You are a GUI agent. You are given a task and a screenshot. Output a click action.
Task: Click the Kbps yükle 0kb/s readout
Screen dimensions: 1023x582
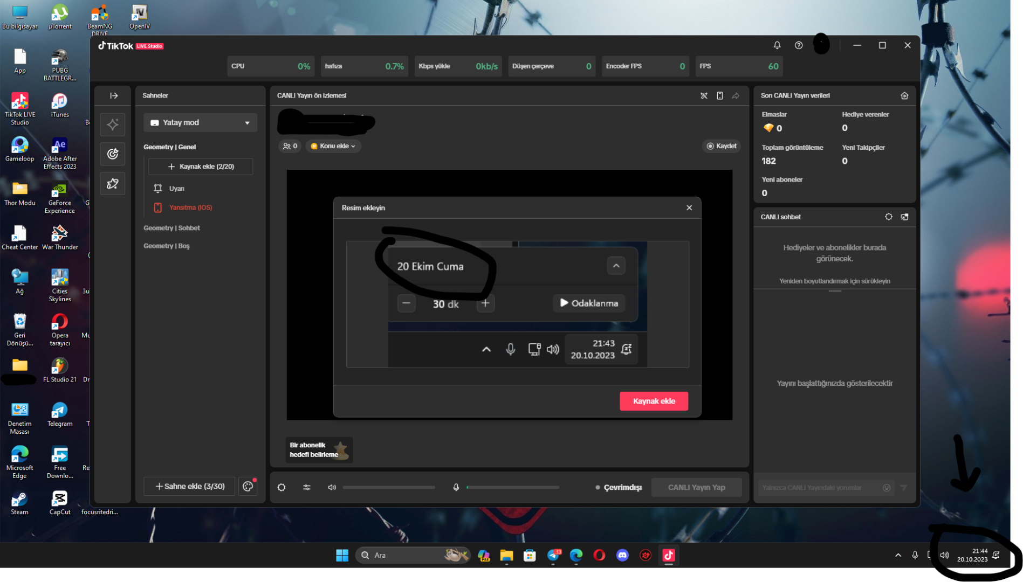point(486,66)
